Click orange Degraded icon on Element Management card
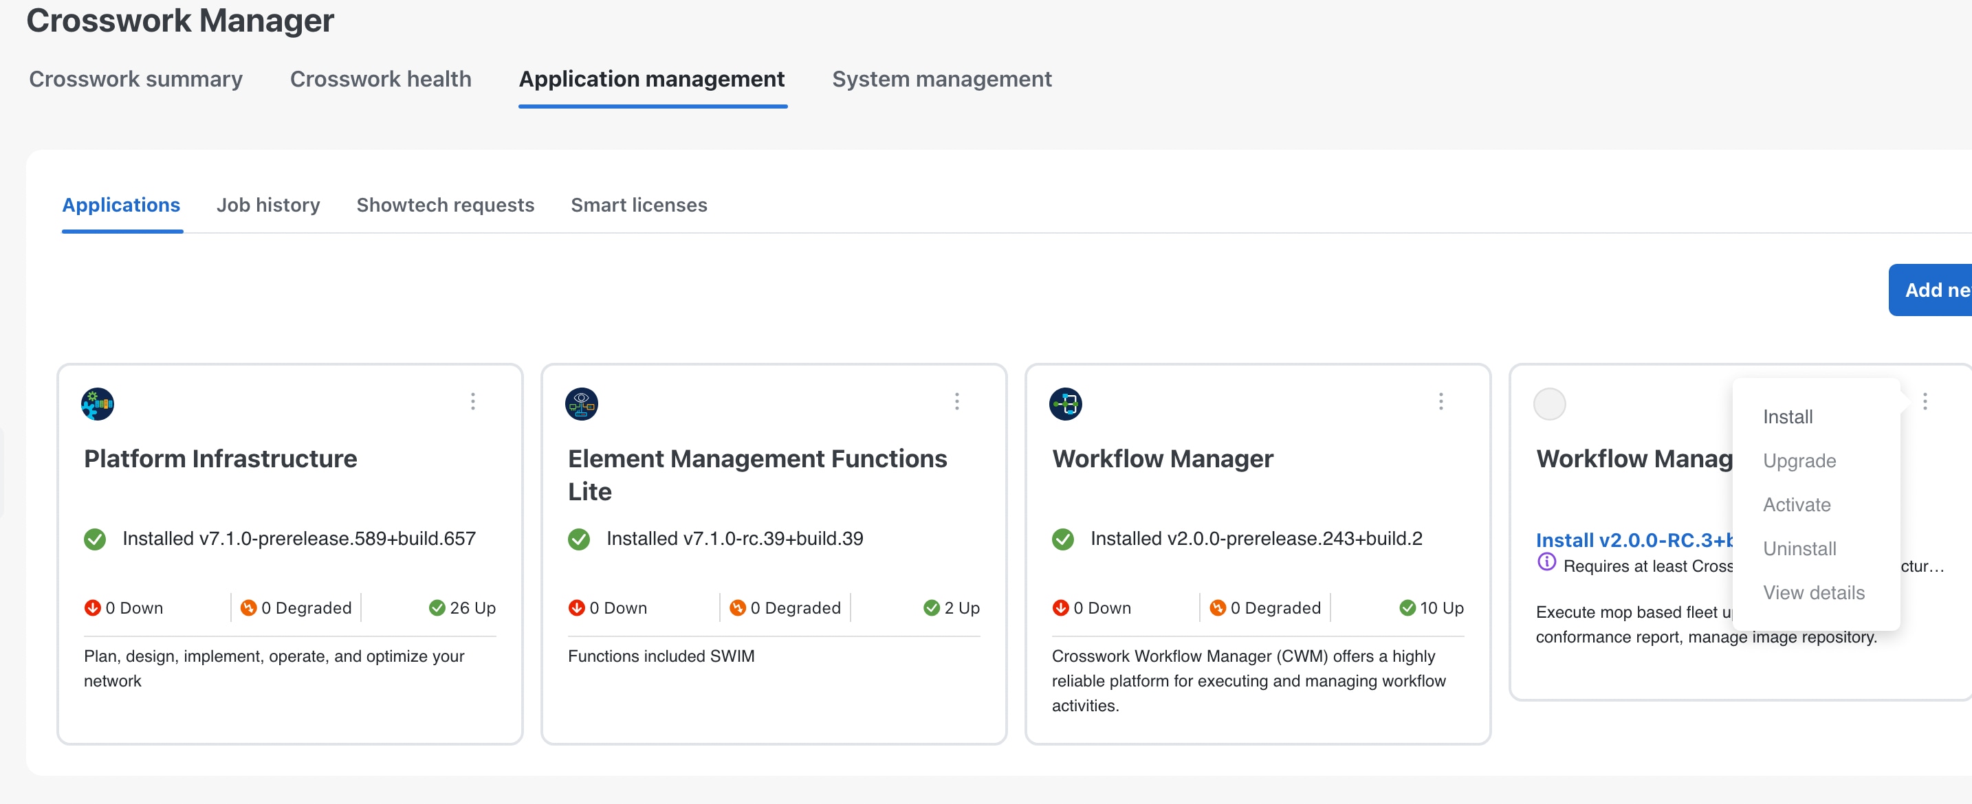Image resolution: width=1972 pixels, height=804 pixels. pyautogui.click(x=737, y=607)
